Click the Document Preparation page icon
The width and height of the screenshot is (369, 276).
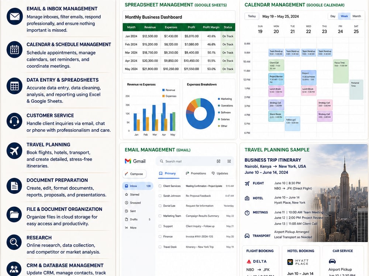tap(15, 186)
